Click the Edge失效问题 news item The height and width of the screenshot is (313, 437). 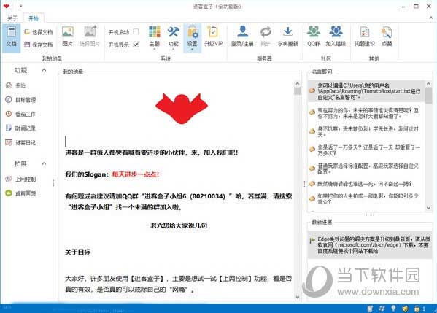pos(370,245)
